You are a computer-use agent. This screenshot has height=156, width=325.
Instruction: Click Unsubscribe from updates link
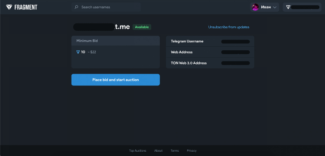pos(229,27)
